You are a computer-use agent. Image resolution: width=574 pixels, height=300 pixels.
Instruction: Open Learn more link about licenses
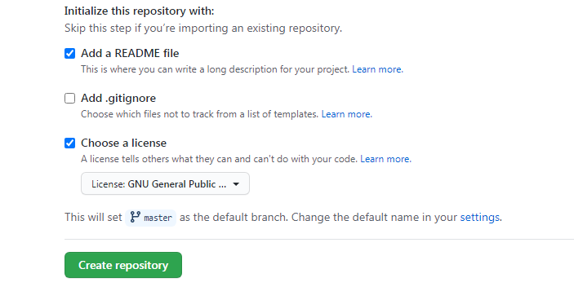point(386,159)
